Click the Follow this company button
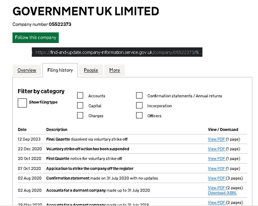Viewport: 258px width, 206px height. 36,37
